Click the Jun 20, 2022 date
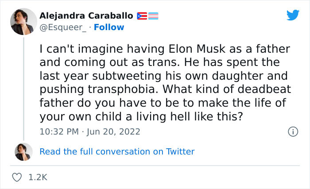310x189 pixels. coord(114,131)
